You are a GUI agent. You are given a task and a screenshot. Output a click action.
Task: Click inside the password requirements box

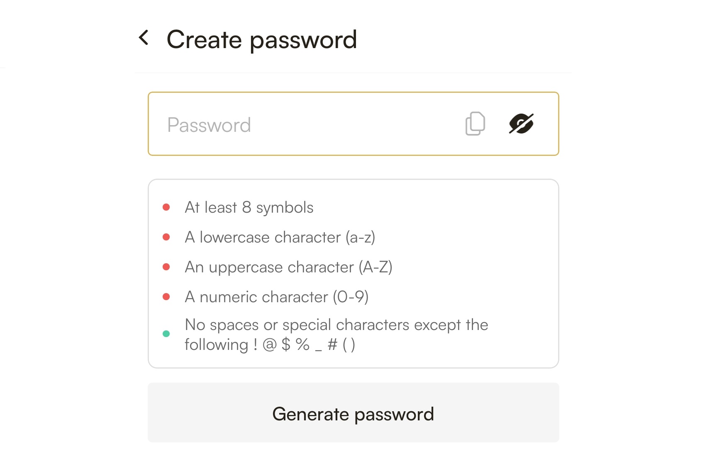point(354,274)
